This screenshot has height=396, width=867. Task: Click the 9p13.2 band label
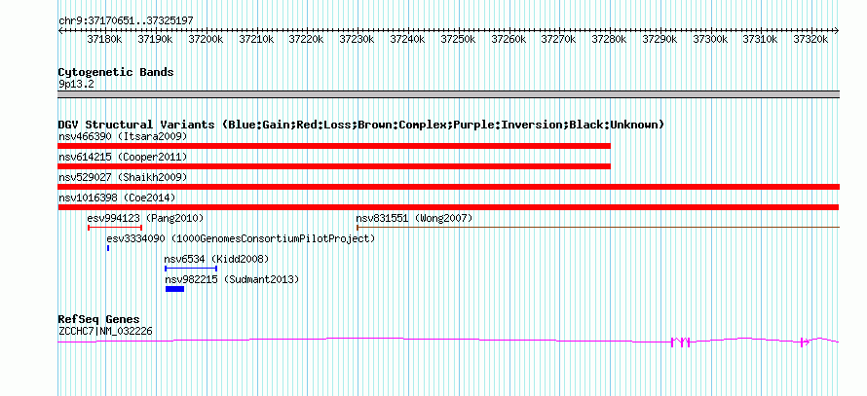pos(75,85)
